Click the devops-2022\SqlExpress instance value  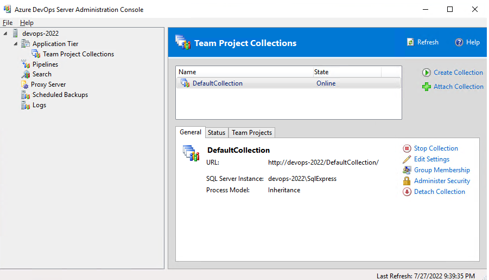(x=302, y=179)
